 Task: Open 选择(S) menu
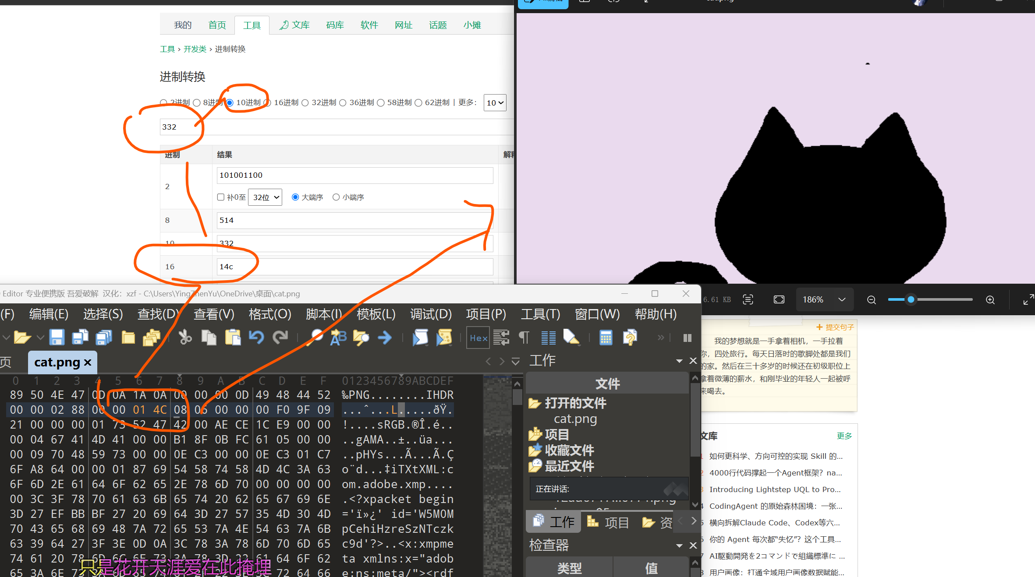(x=103, y=314)
